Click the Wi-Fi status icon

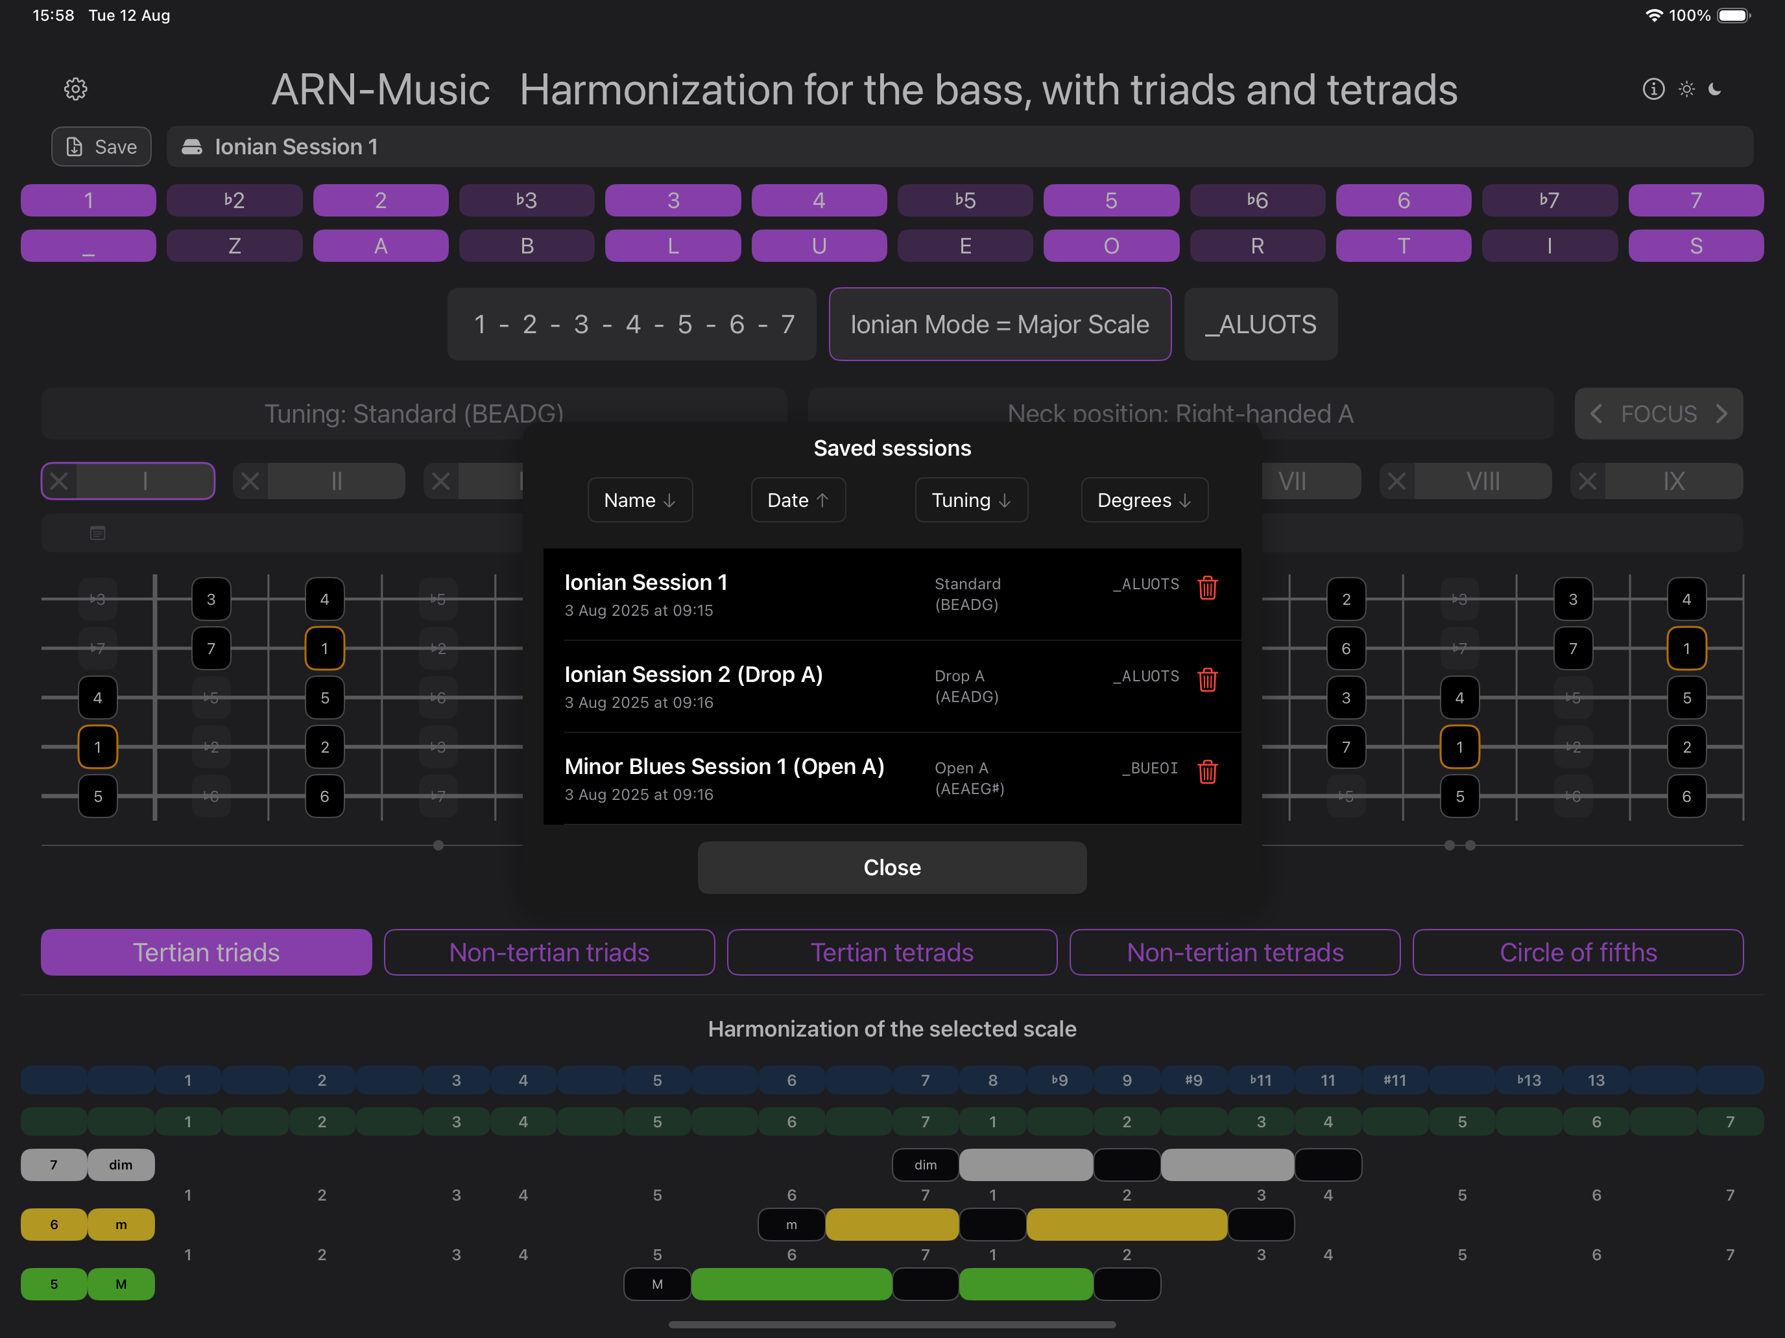point(1653,16)
